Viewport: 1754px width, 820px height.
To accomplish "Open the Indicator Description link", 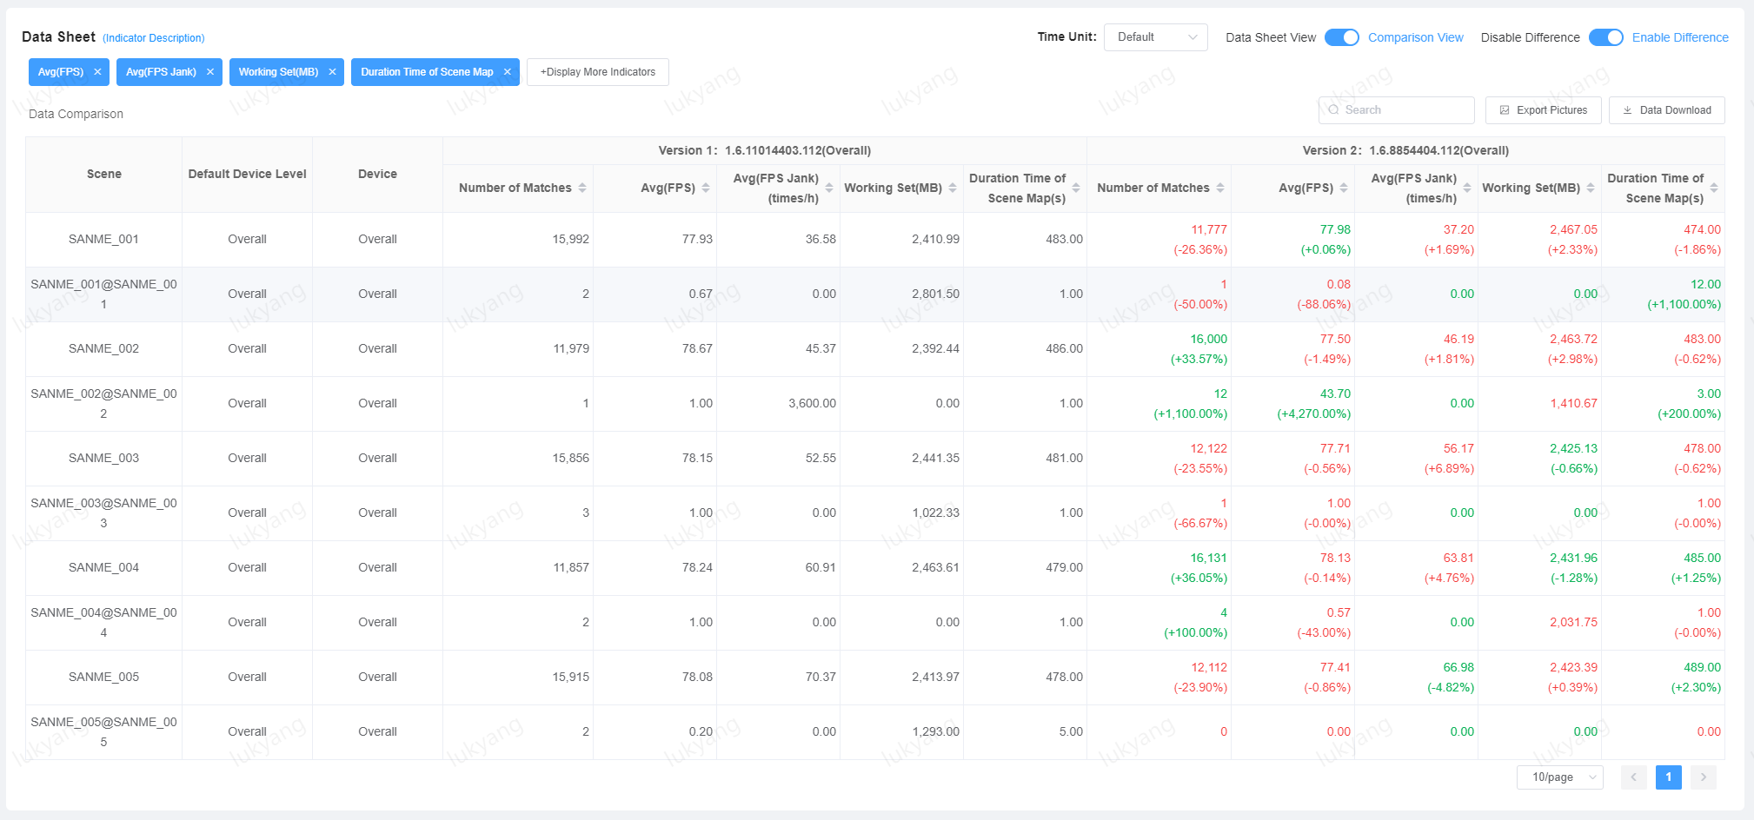I will tap(154, 38).
